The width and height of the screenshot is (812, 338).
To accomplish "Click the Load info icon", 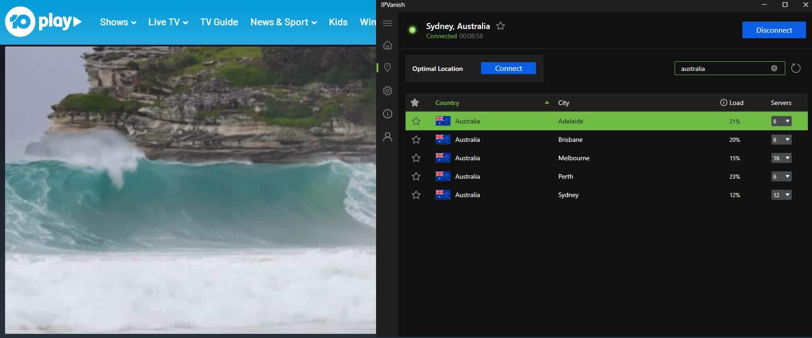I will pos(724,103).
